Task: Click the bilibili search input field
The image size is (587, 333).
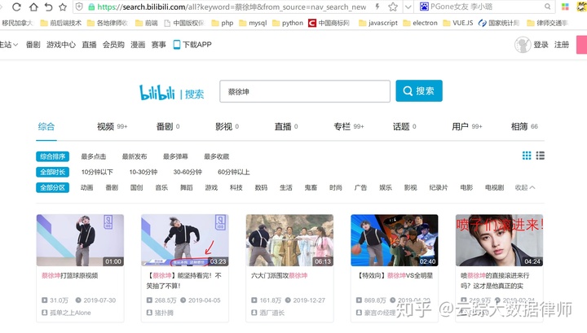Action: (304, 91)
